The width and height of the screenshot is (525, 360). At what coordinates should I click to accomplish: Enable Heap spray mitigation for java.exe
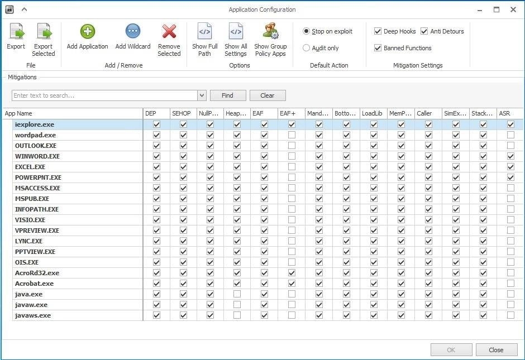click(x=237, y=294)
